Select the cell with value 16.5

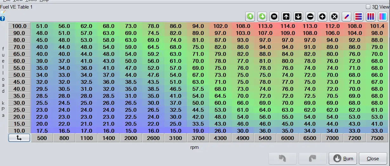64,130
